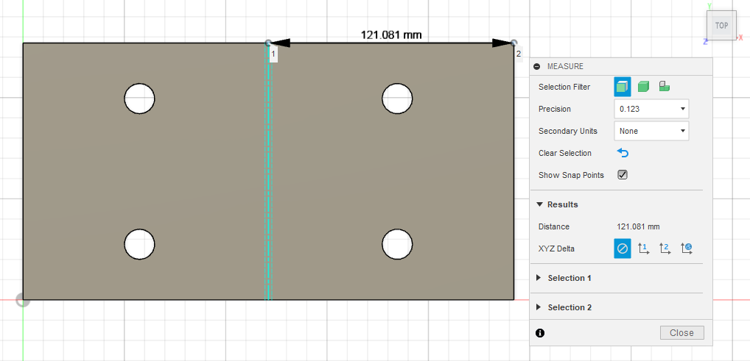The image size is (750, 361).
Task: Click the TOP face of the ViewCube
Action: [x=721, y=26]
